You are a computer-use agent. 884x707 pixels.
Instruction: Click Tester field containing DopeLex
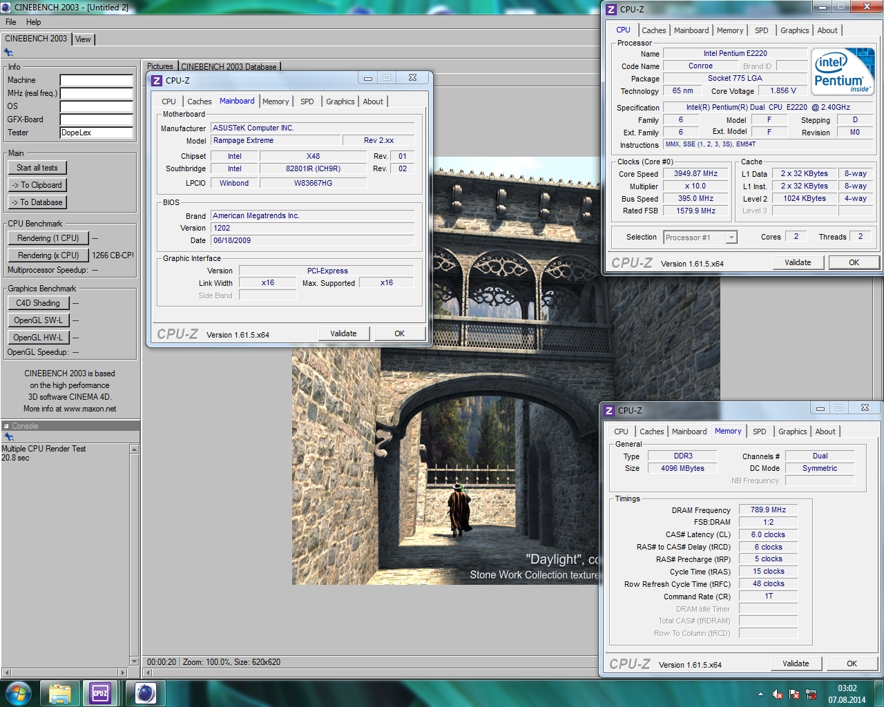tap(96, 133)
